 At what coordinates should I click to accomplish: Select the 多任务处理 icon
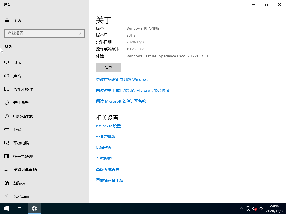point(7,156)
